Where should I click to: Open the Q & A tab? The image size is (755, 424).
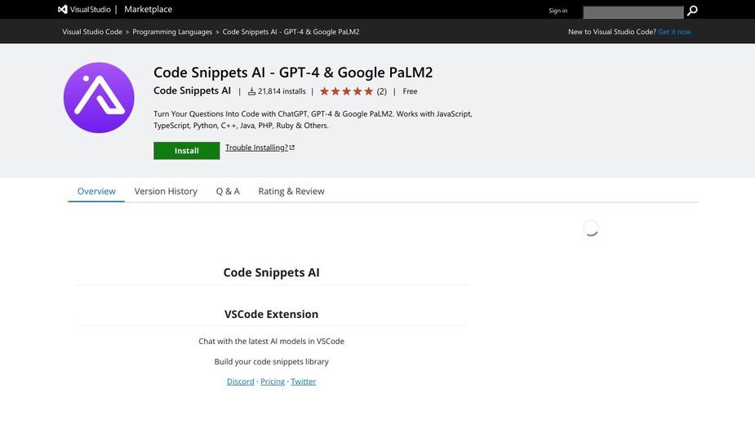[x=228, y=191]
